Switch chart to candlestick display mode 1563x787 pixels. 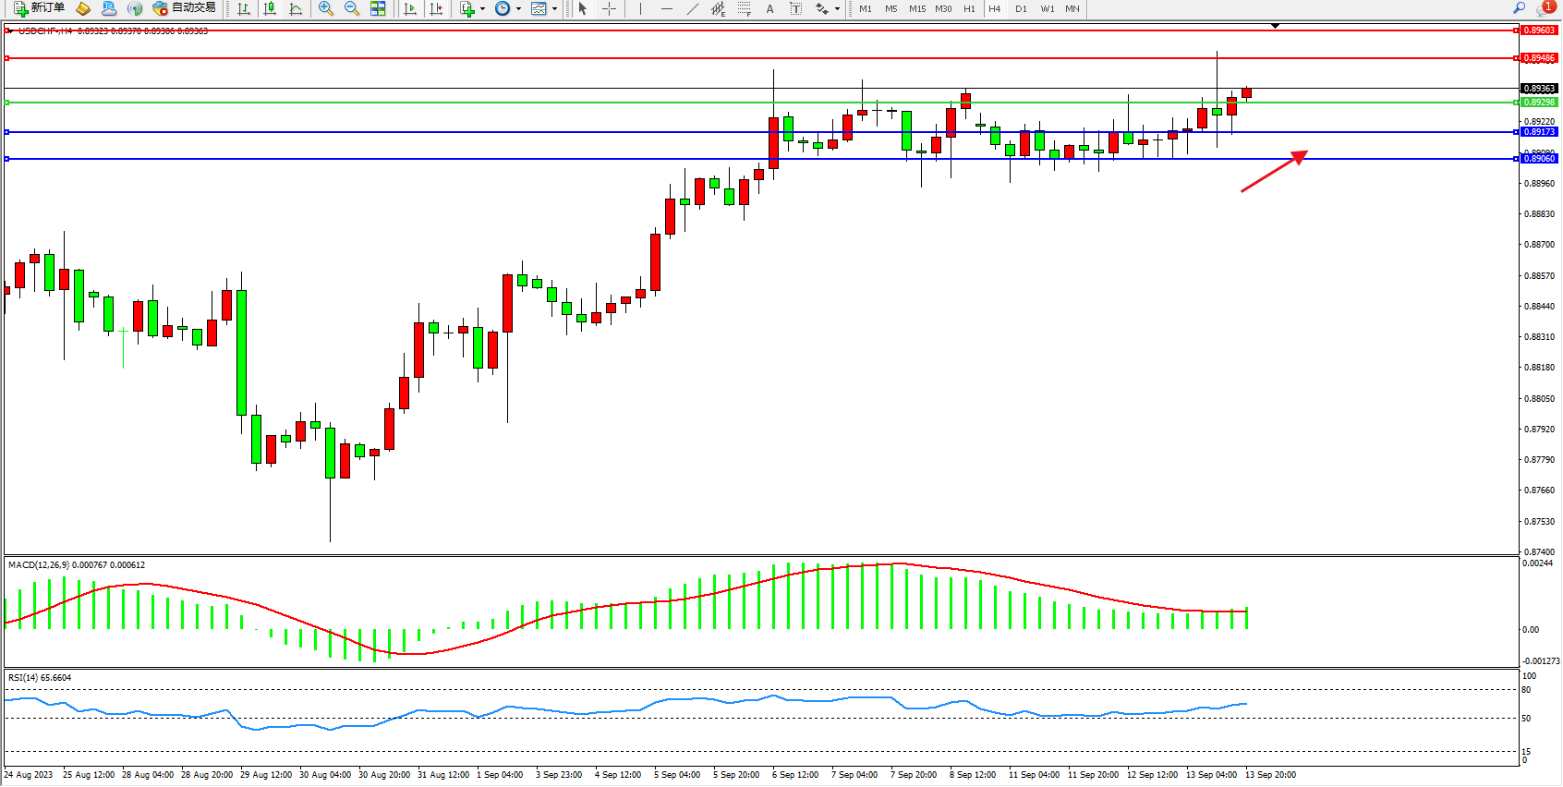tap(270, 8)
